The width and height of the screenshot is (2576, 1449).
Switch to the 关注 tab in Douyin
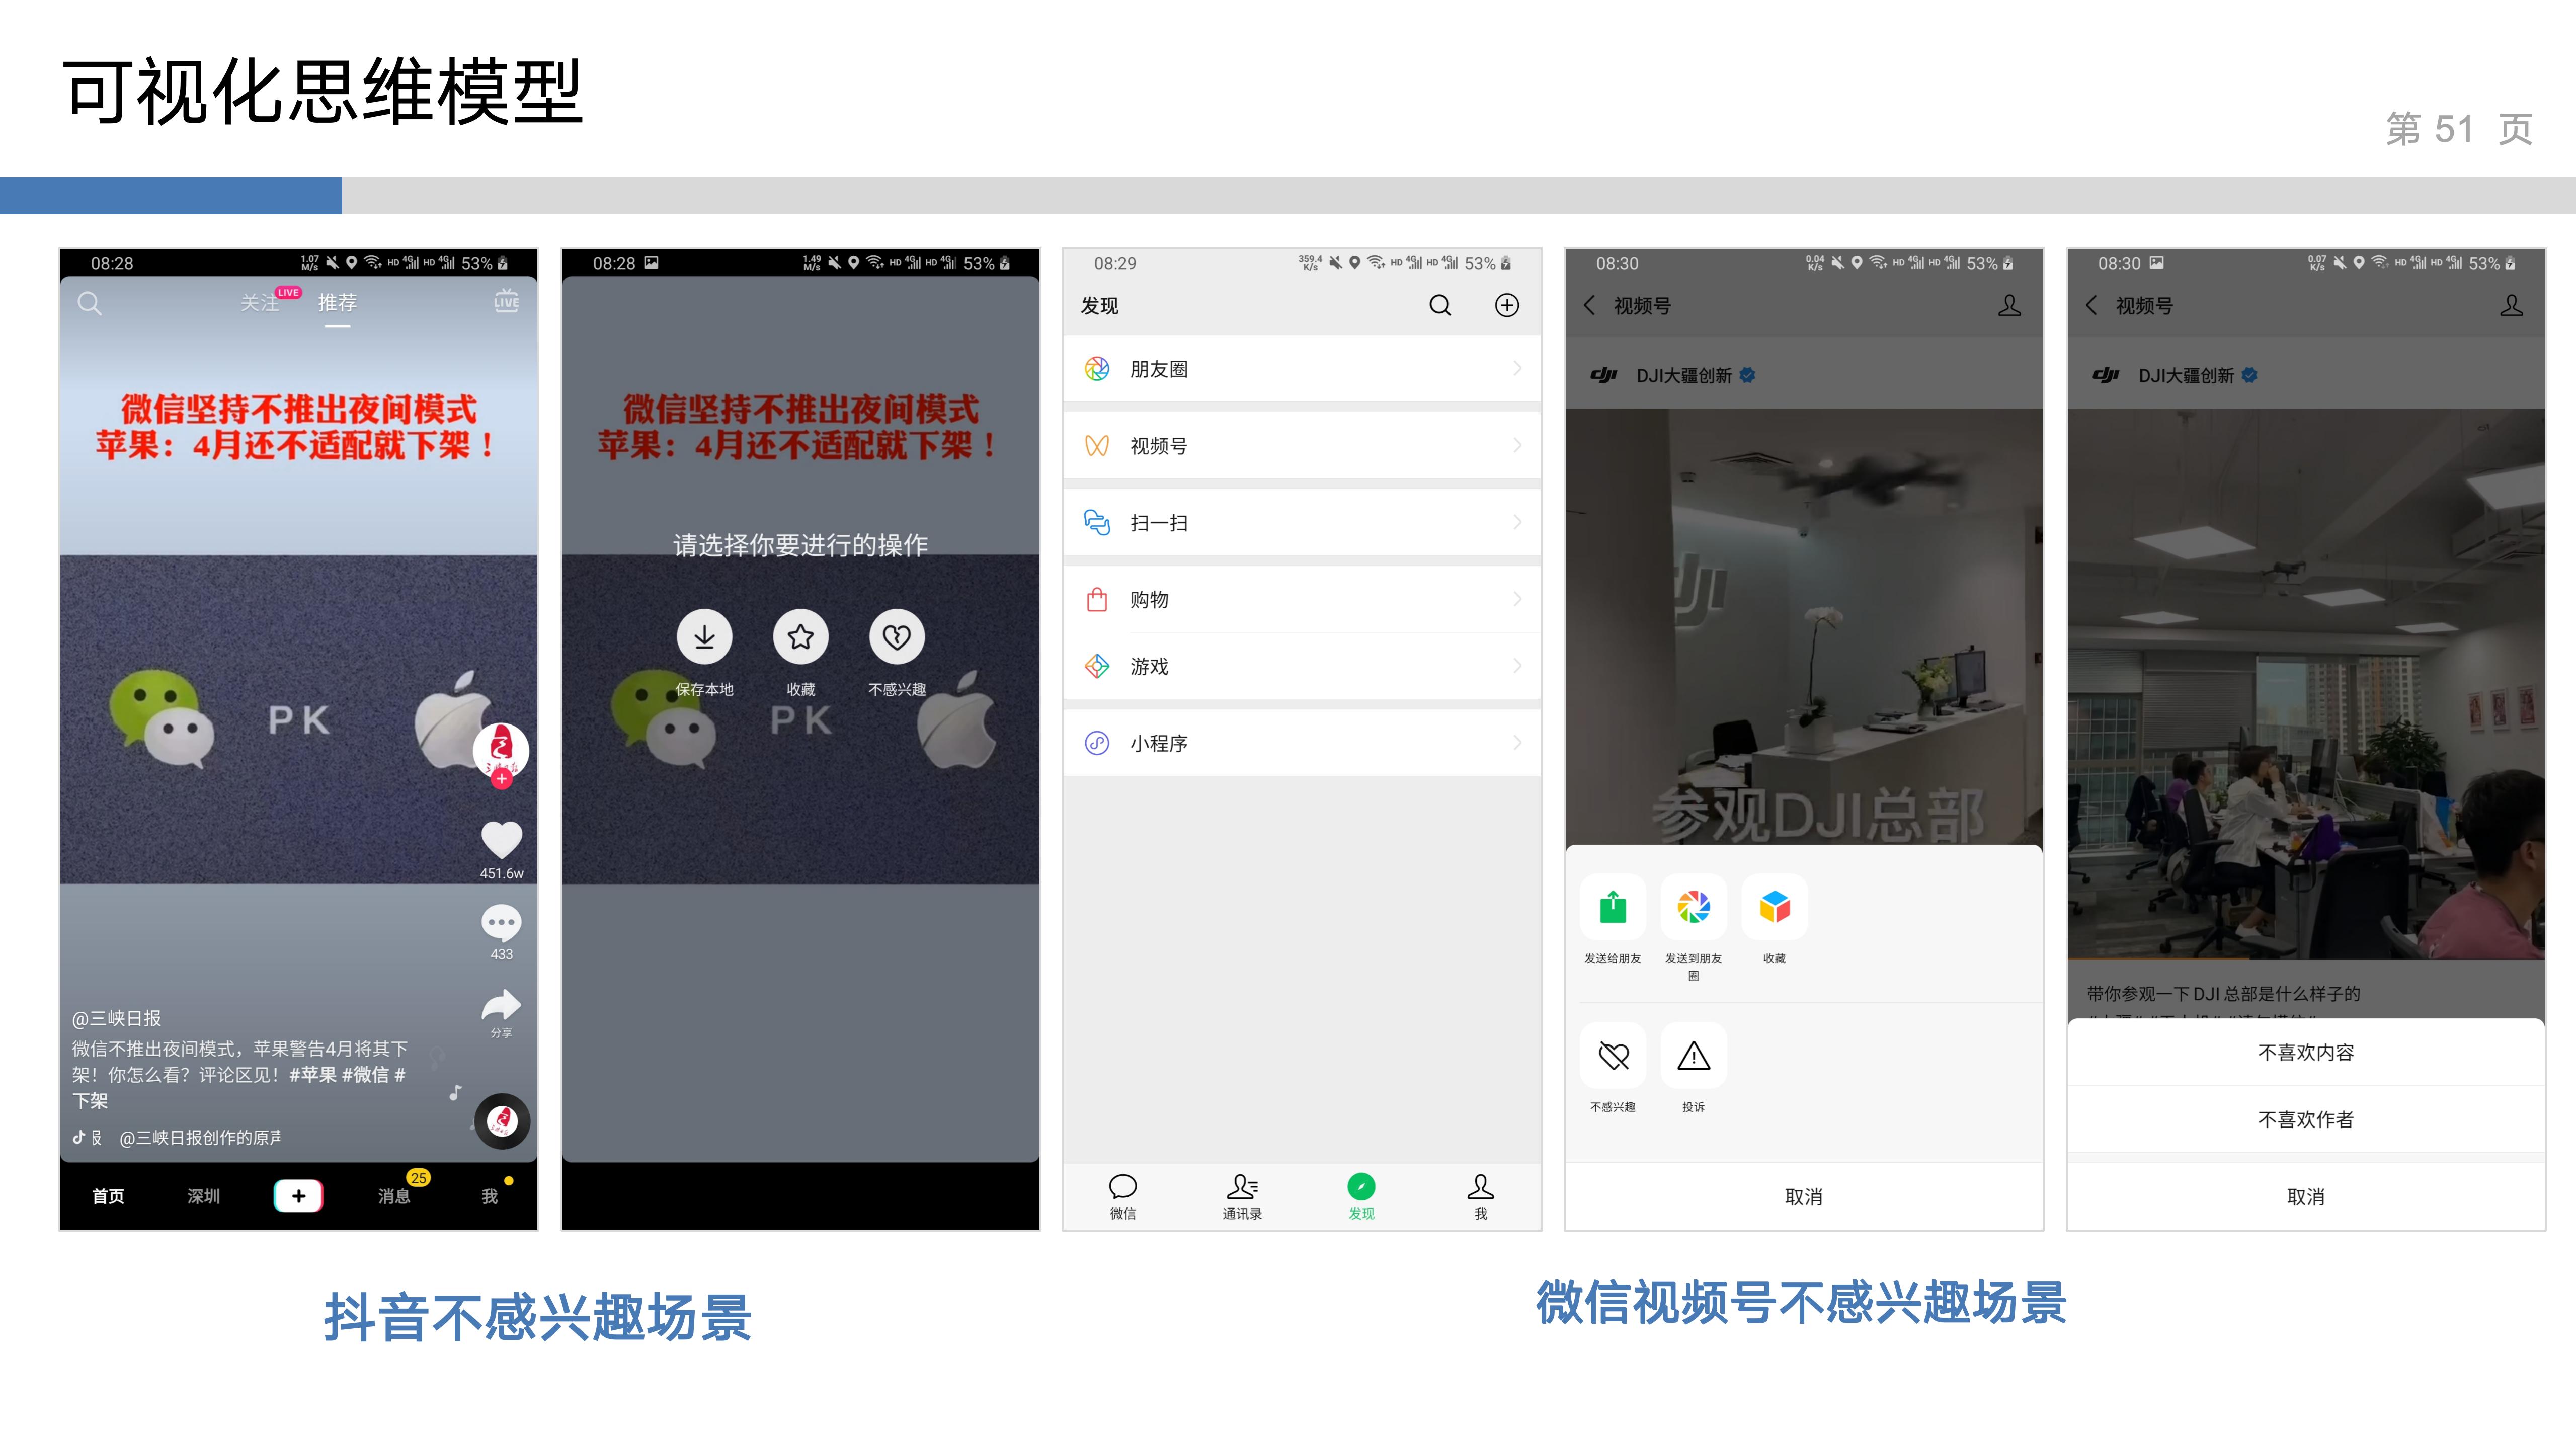coord(260,302)
